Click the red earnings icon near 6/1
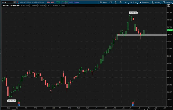Image resolution: width=173 pixels, height=110 pixels. (133, 103)
